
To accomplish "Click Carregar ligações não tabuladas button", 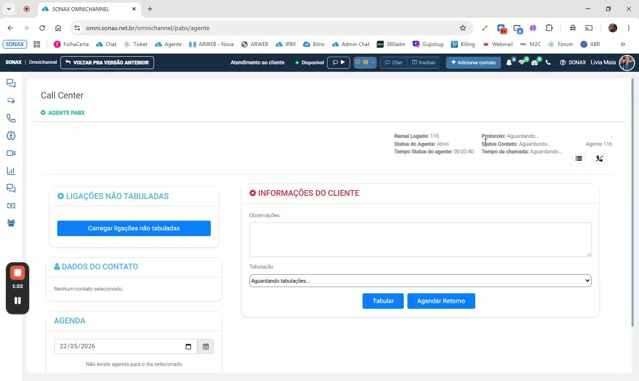I will [x=134, y=228].
